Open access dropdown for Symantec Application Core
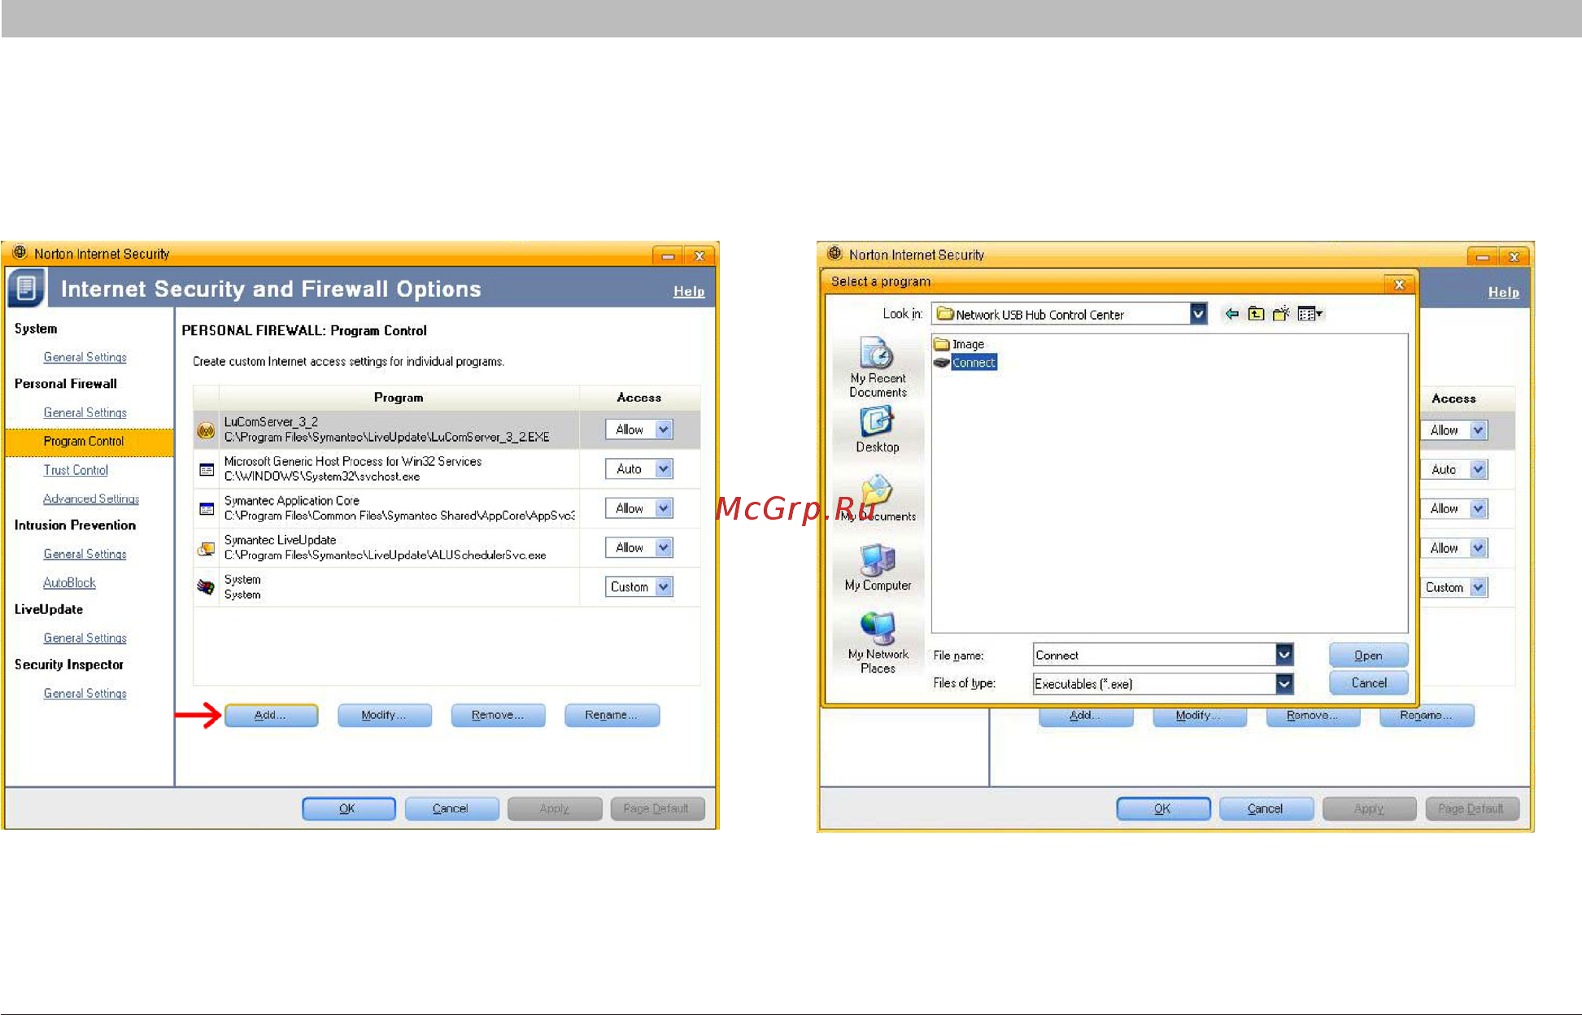This screenshot has height=1015, width=1582. coord(664,508)
